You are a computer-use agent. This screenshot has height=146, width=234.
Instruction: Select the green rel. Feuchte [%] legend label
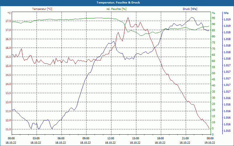pyautogui.click(x=116, y=9)
